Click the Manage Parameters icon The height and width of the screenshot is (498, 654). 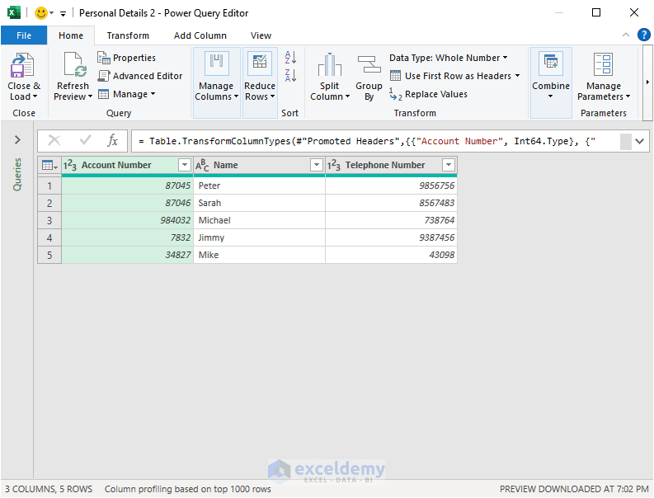[604, 64]
